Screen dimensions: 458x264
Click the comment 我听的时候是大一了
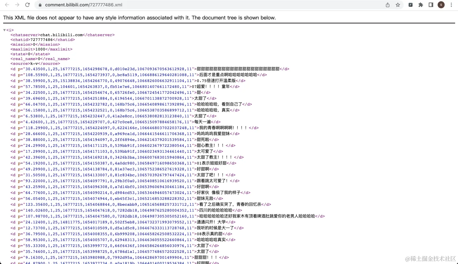tap(215, 228)
